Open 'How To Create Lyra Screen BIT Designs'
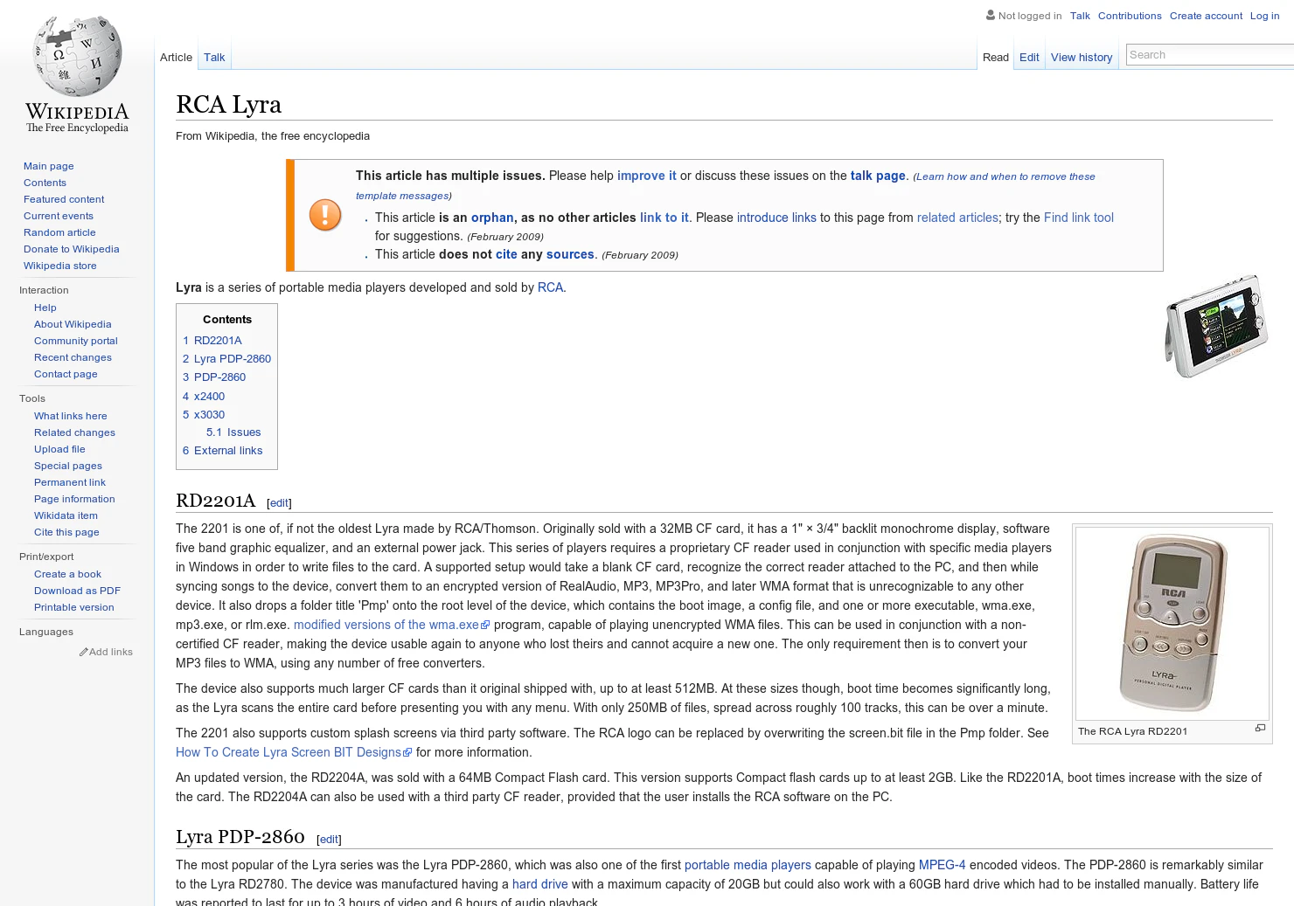The image size is (1294, 906). [x=294, y=752]
